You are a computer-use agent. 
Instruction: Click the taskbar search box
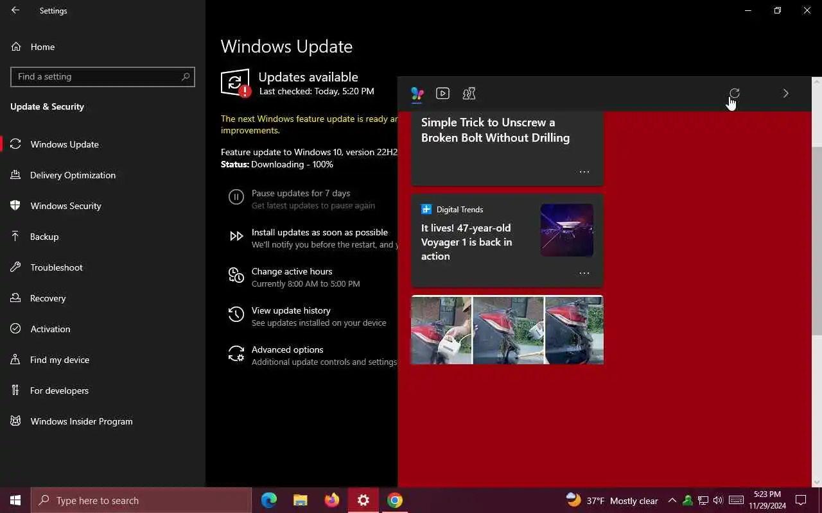coord(141,500)
